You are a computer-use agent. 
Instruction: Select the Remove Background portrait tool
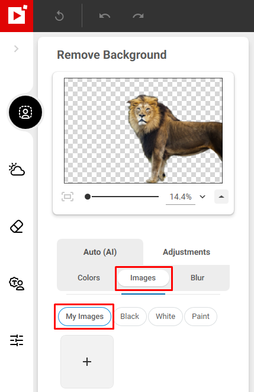25,112
